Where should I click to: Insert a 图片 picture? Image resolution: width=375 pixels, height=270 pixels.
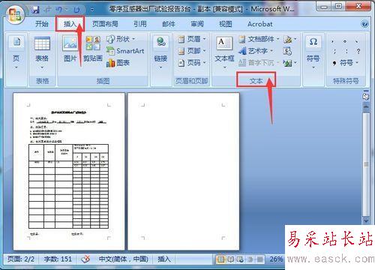[x=70, y=49]
